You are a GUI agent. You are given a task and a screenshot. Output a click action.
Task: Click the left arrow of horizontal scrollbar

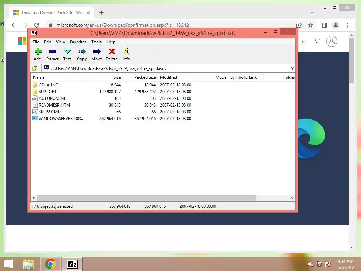[x=34, y=198]
